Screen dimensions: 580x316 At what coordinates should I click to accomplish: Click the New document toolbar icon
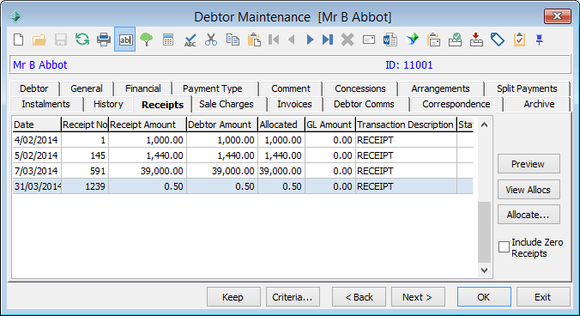point(19,39)
